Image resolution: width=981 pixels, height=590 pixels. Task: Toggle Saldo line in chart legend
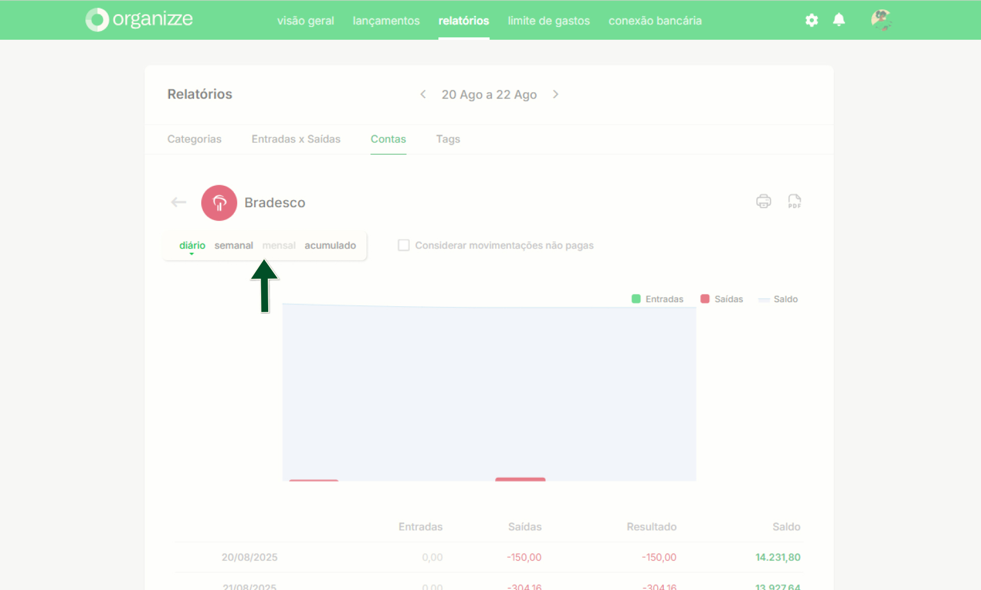[x=778, y=299]
